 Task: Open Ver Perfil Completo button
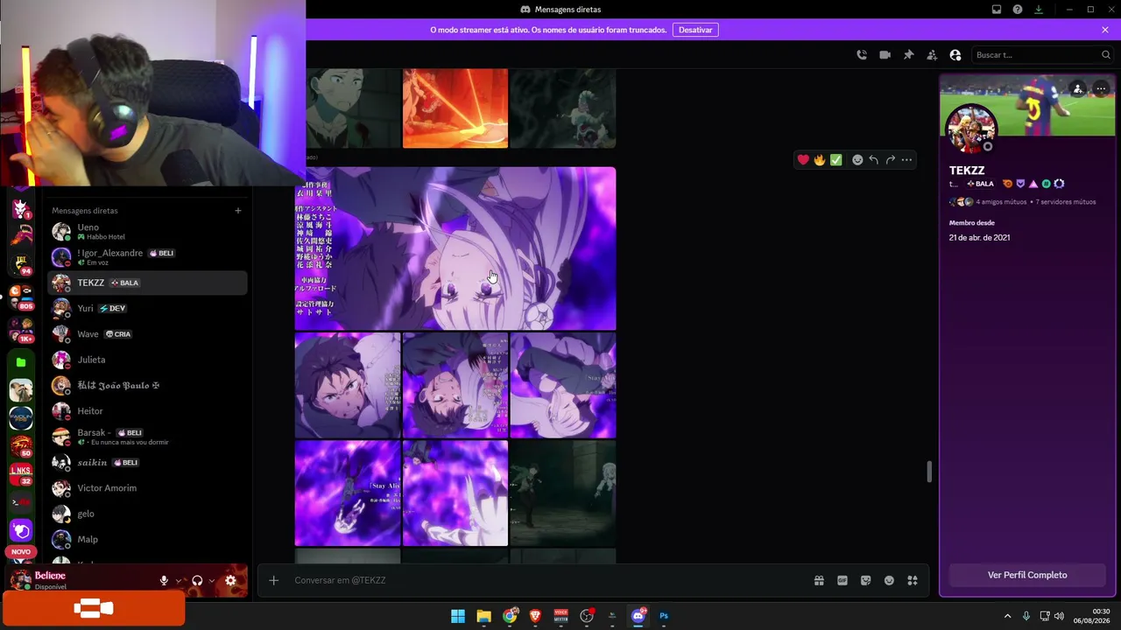pyautogui.click(x=1027, y=575)
